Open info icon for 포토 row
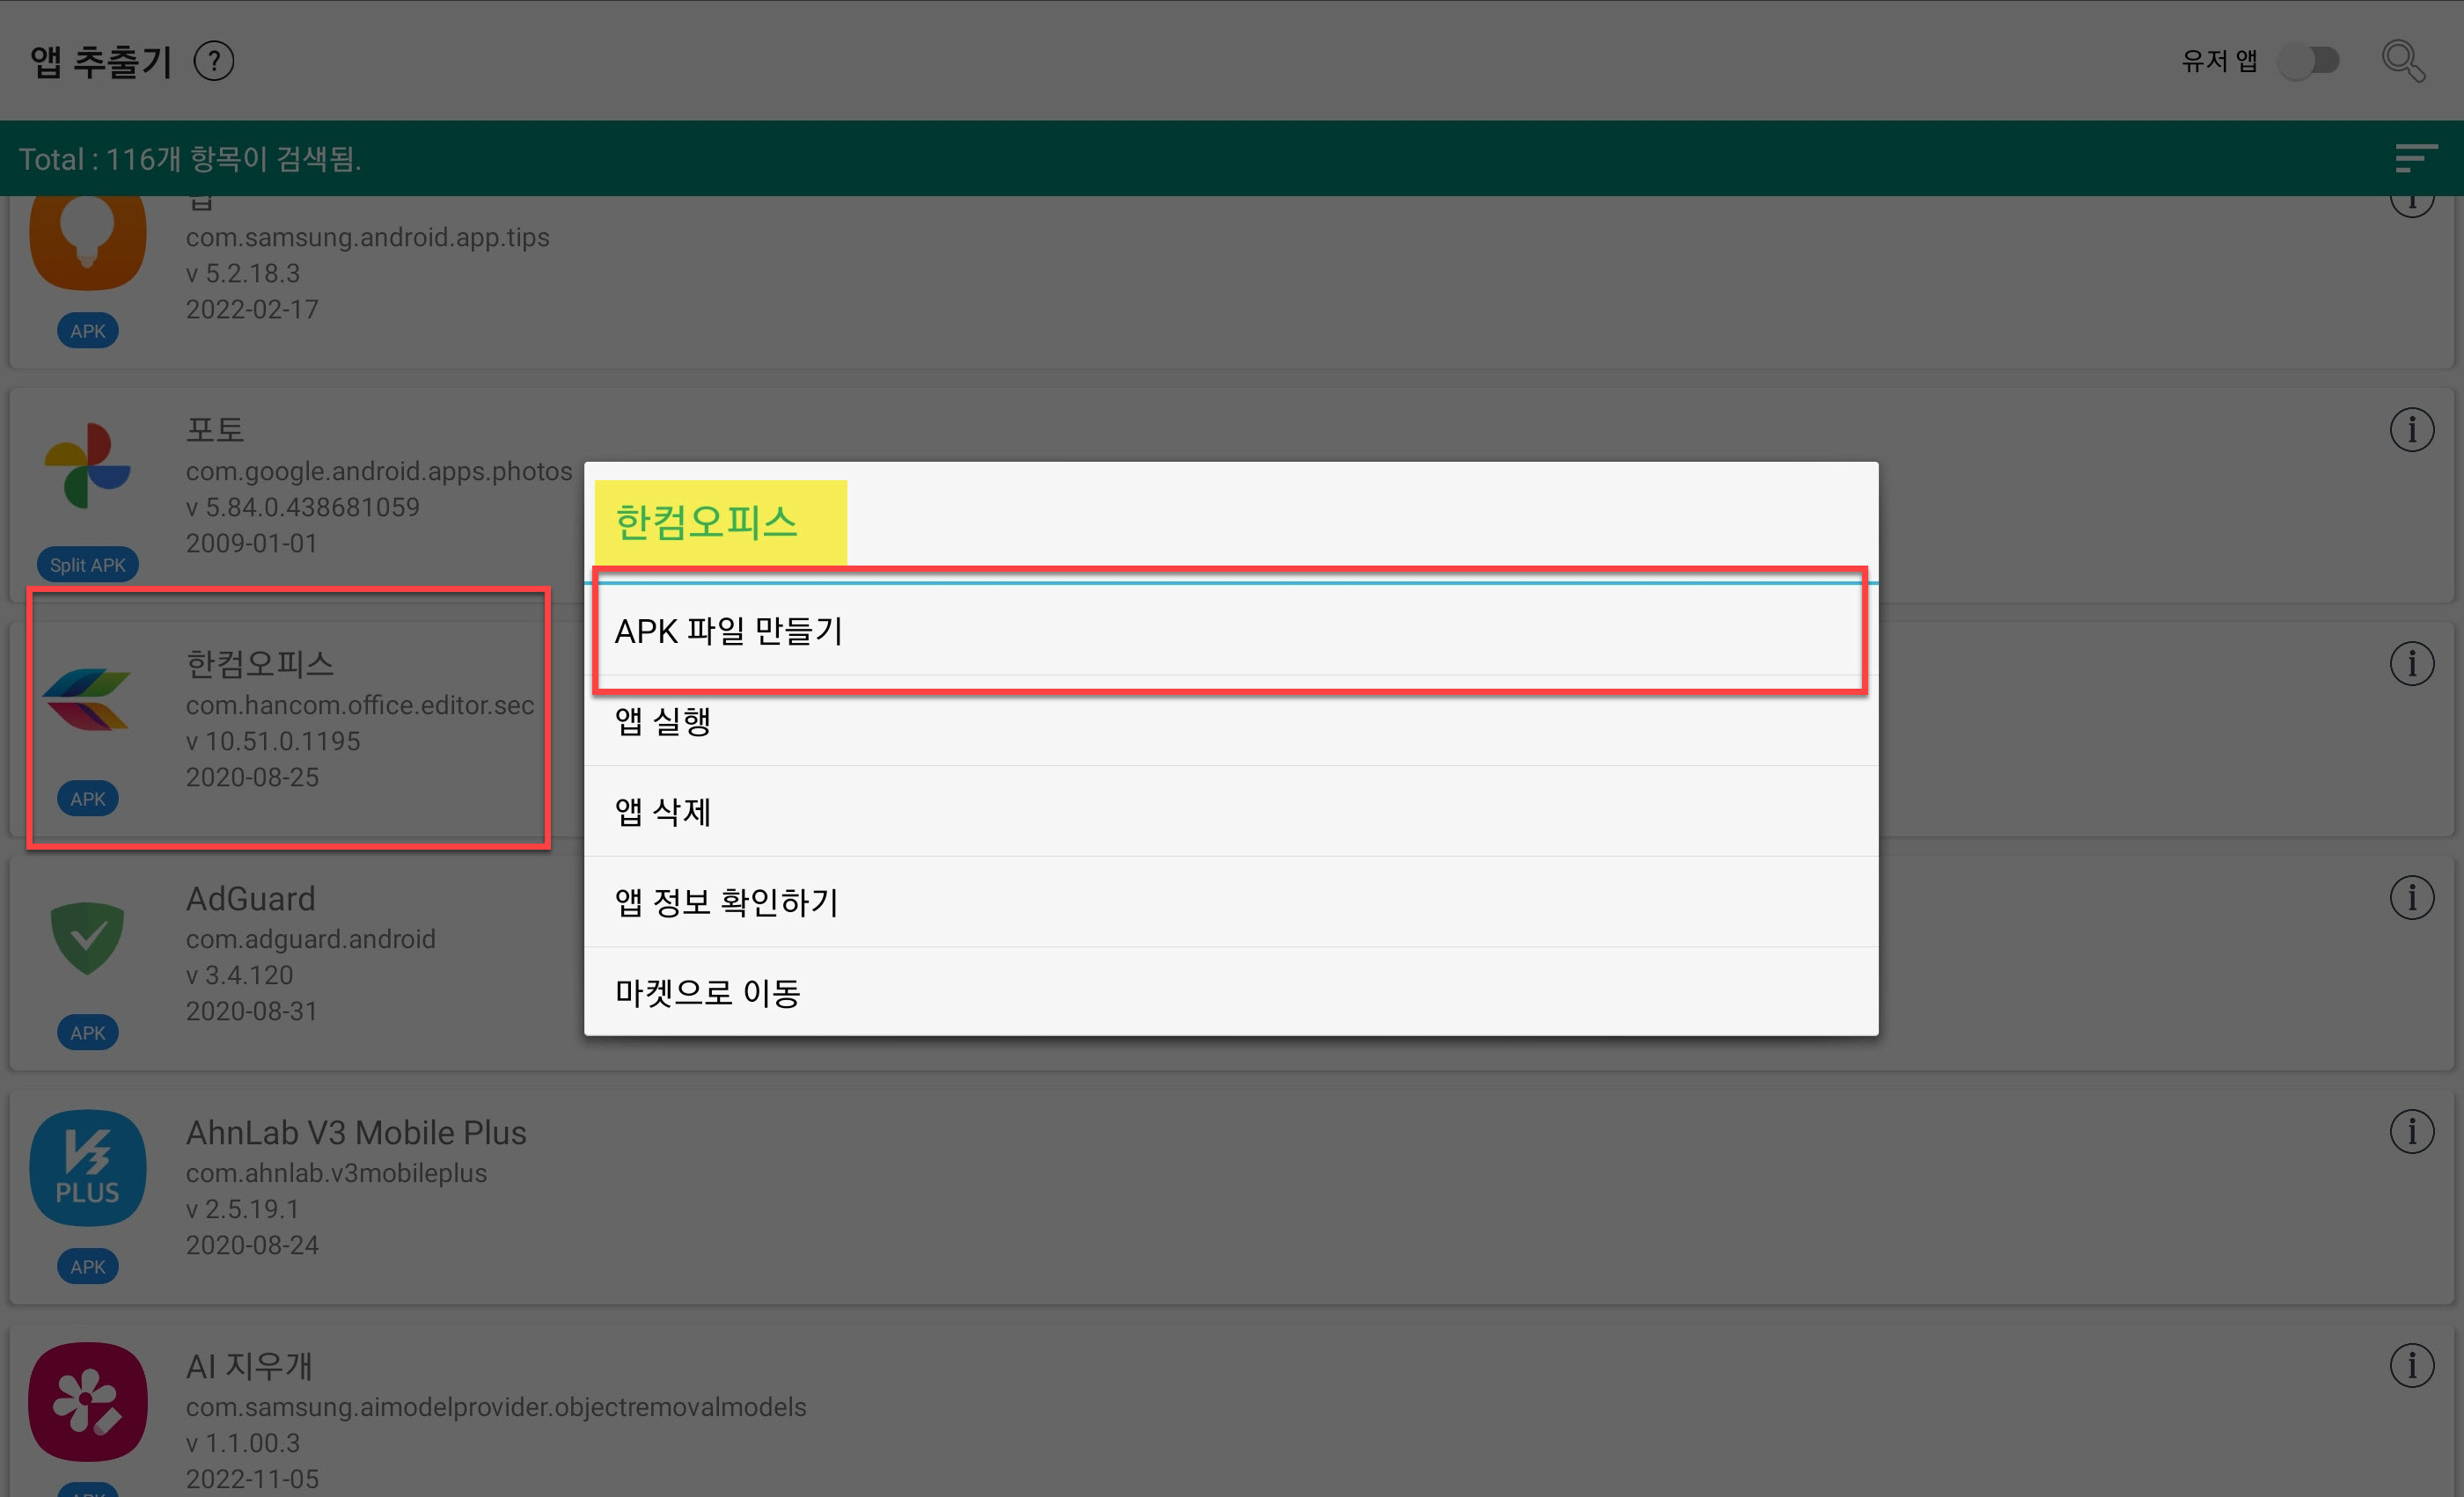 click(2411, 430)
